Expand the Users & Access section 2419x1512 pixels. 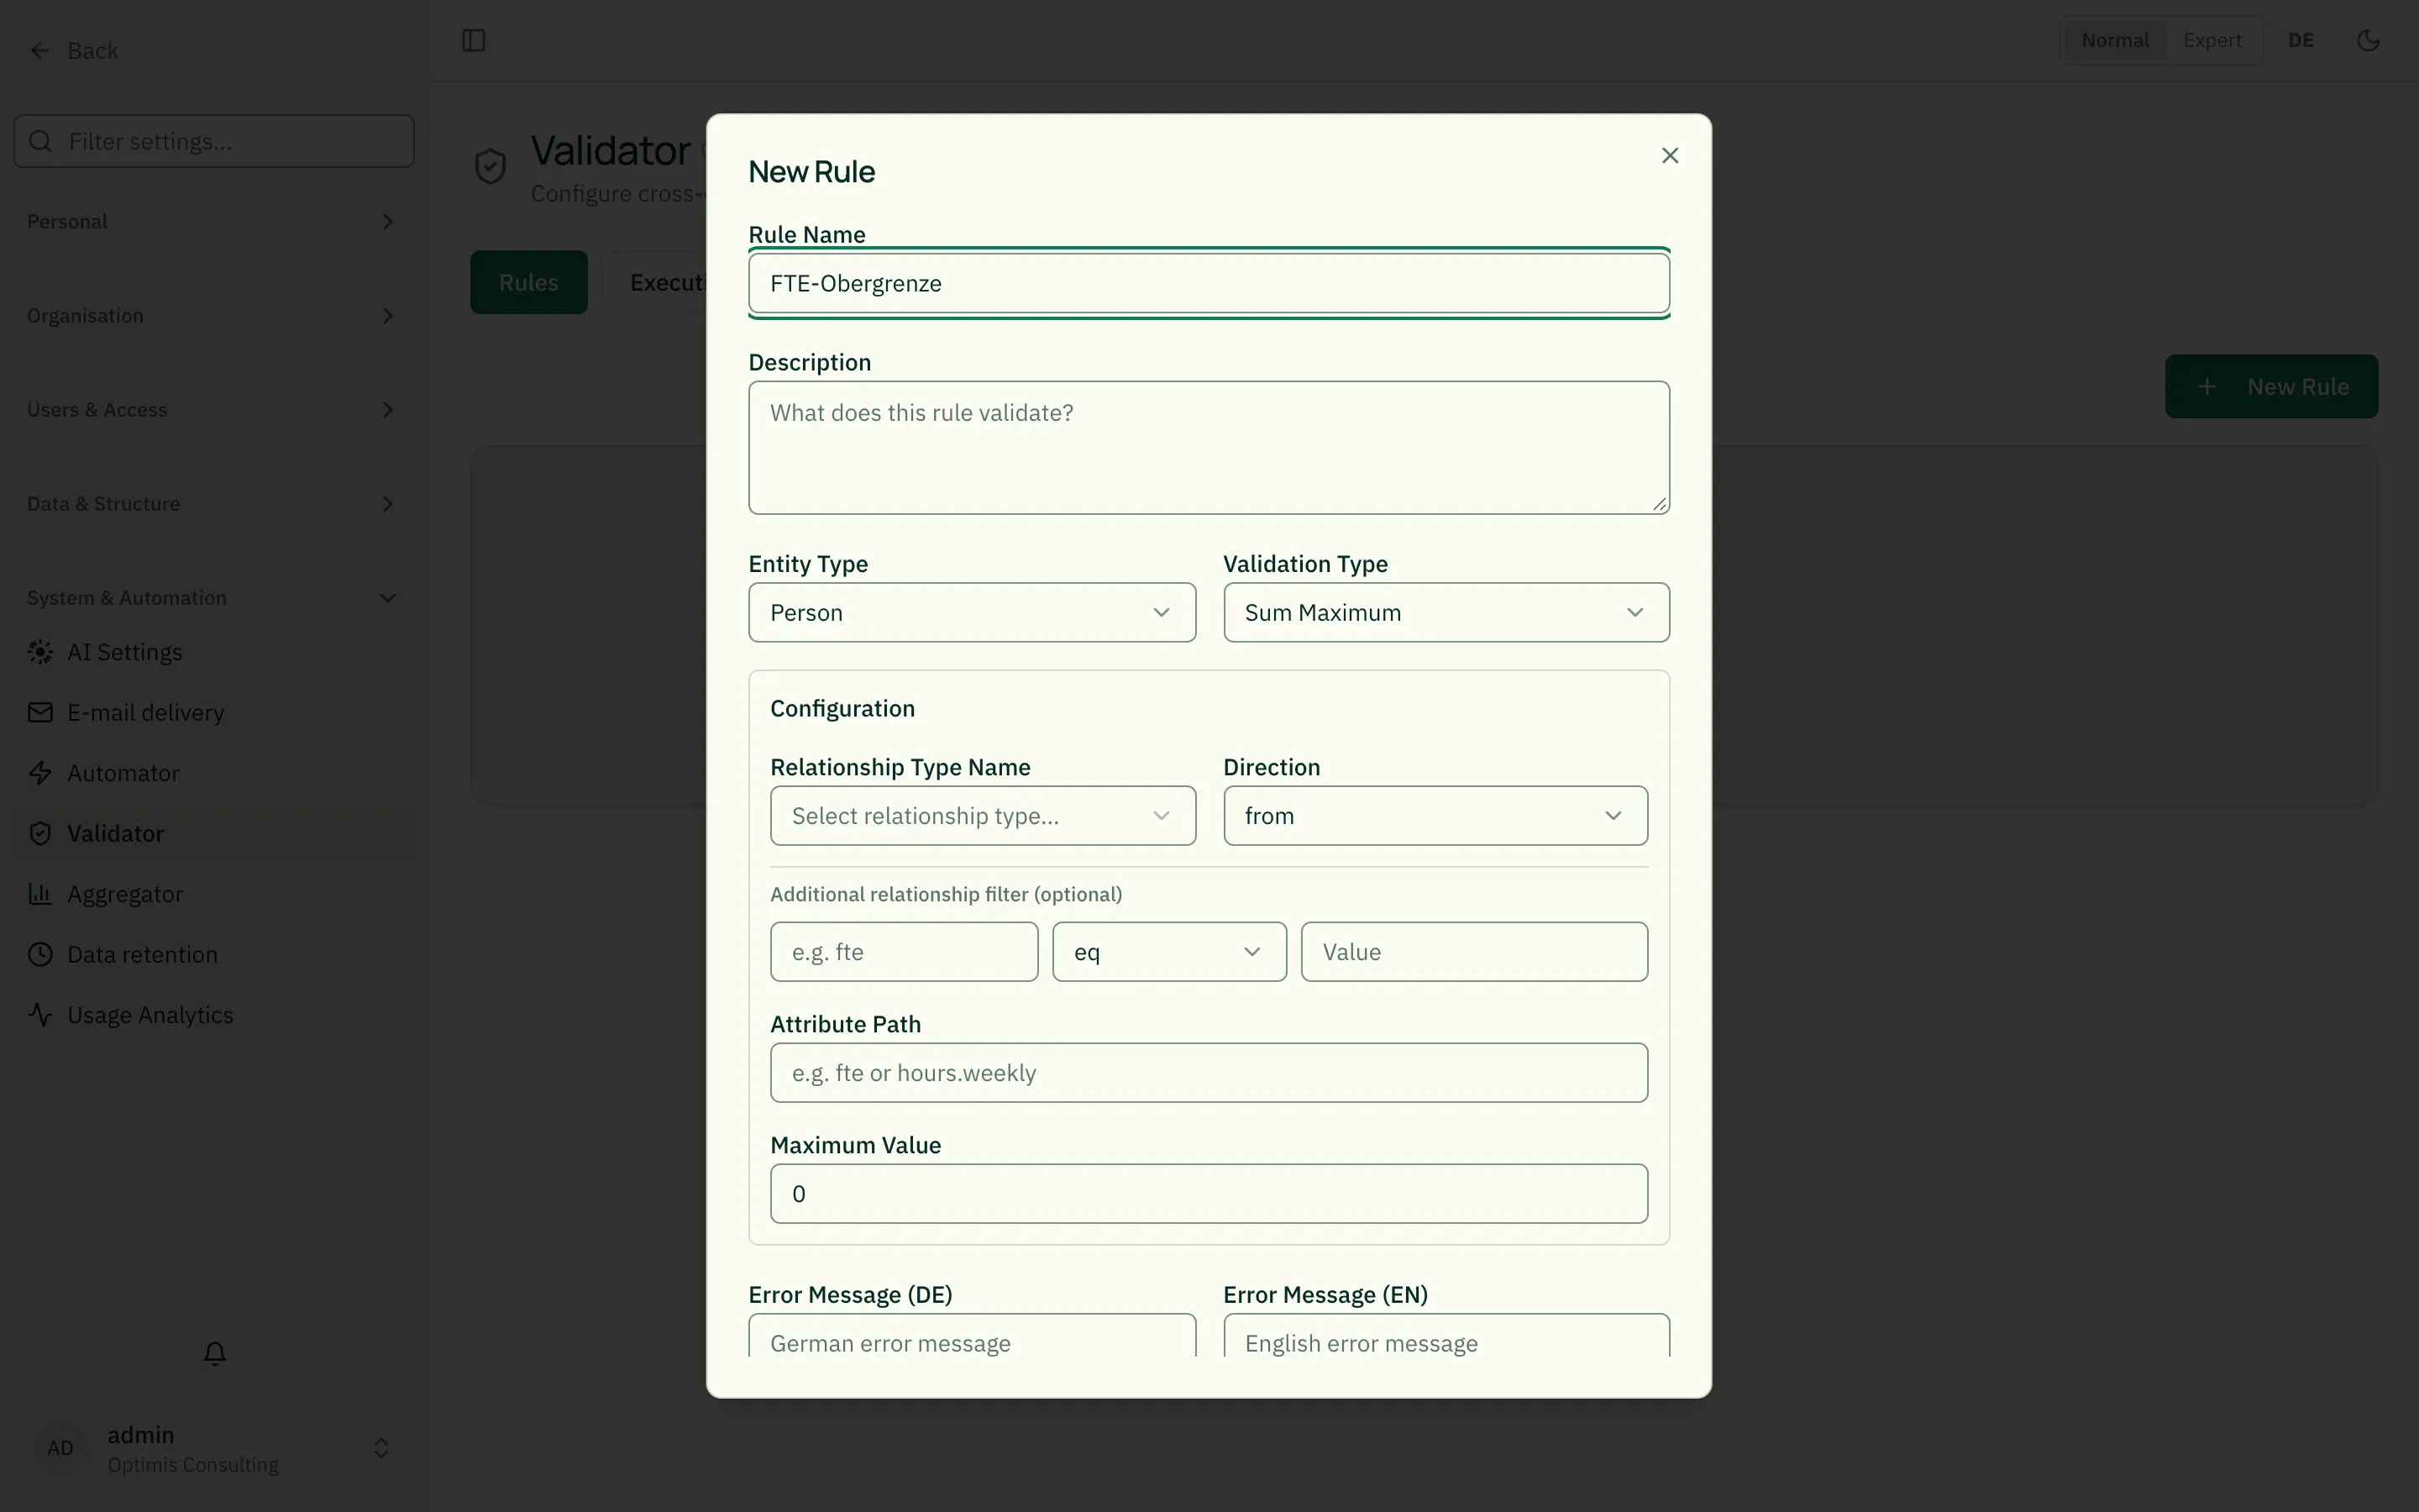(214, 410)
